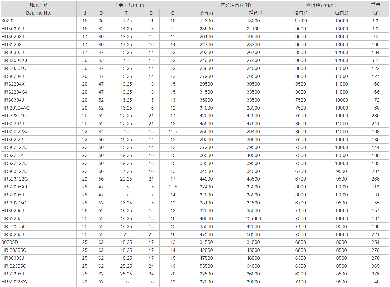Click the 動負荷 column header

pos(206,13)
